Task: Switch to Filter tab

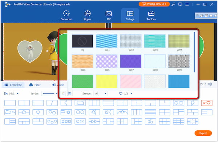Action: click(35, 85)
